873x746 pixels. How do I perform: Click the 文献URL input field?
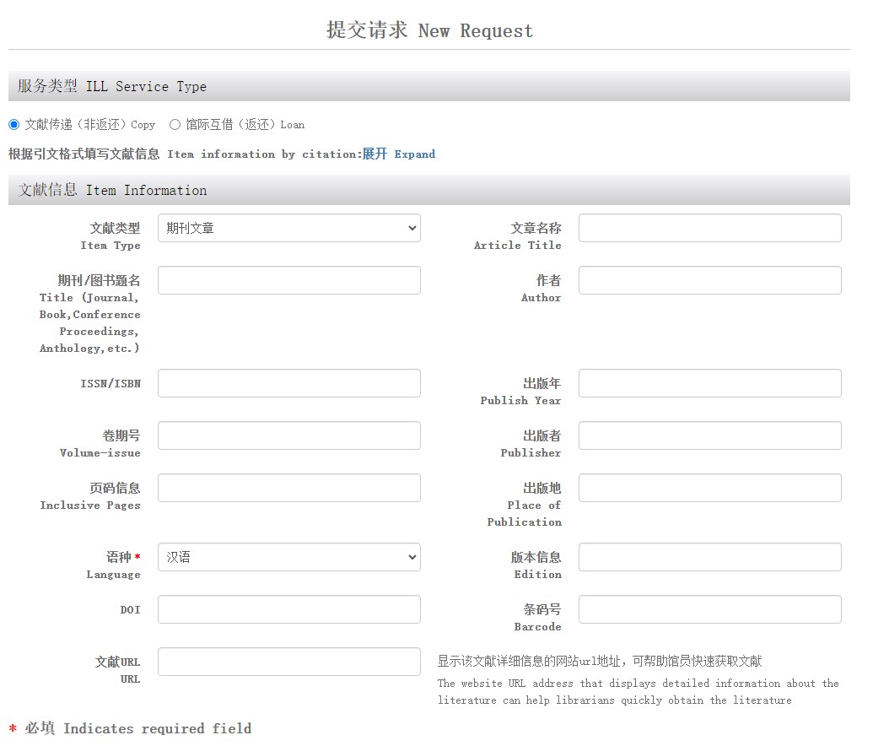pos(288,662)
